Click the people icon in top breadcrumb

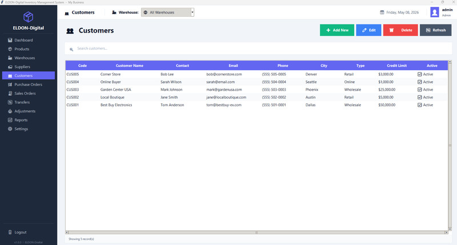[67, 13]
